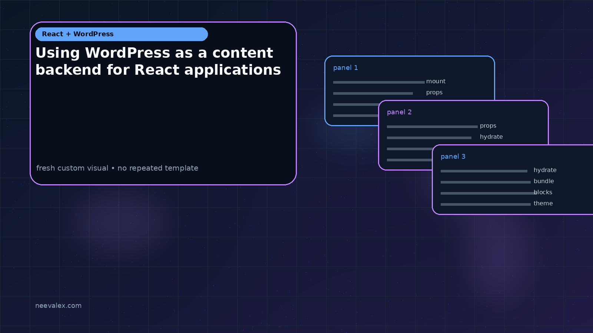Click the 'props' label in panel 1
The image size is (593, 333).
click(434, 92)
